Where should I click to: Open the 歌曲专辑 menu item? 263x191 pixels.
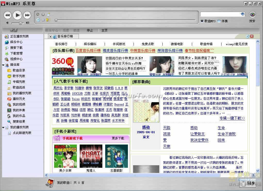pyautogui.click(x=206, y=44)
